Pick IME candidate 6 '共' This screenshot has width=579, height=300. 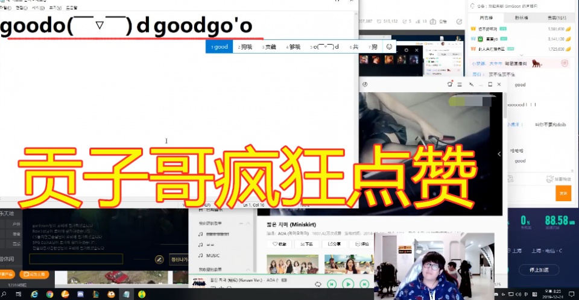(x=354, y=47)
